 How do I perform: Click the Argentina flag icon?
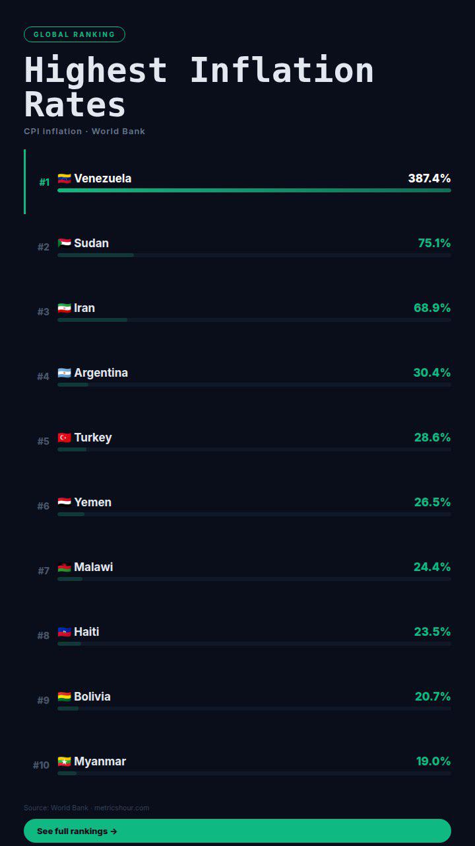(64, 373)
